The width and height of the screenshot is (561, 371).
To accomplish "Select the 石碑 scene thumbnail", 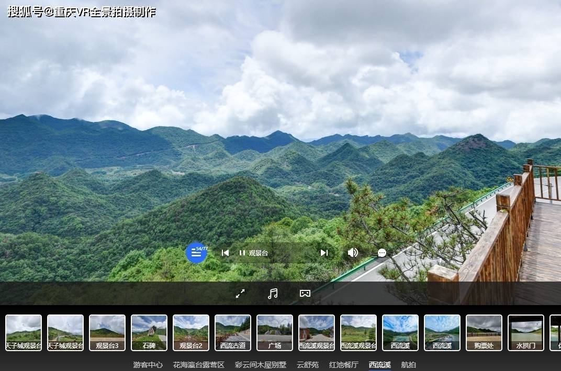I will coord(149,332).
